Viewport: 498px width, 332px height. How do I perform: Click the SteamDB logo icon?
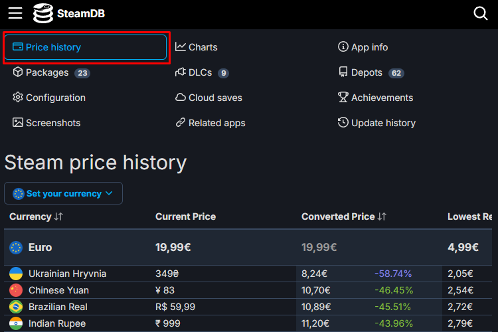click(43, 13)
